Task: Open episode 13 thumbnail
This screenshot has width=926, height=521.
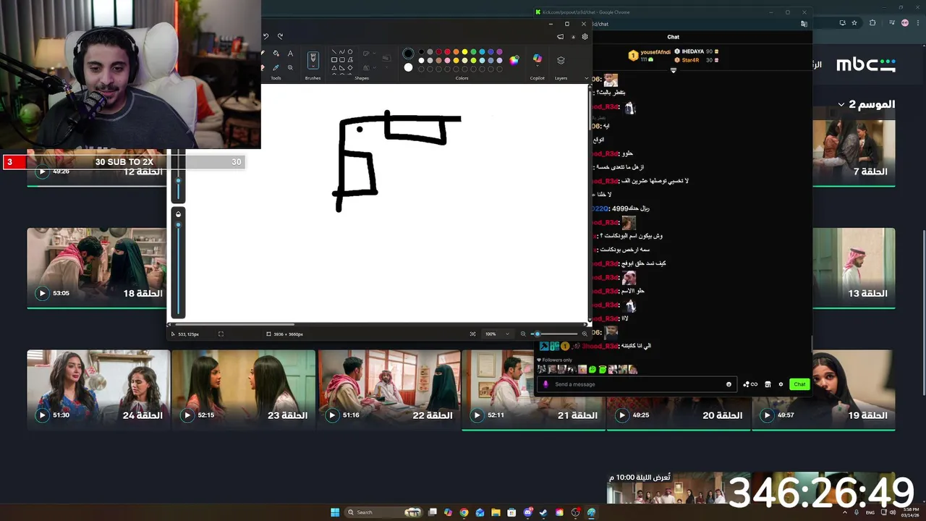Action: point(854,267)
